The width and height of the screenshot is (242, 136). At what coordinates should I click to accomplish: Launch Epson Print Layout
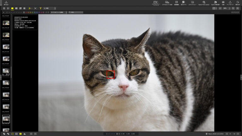pos(204,3)
